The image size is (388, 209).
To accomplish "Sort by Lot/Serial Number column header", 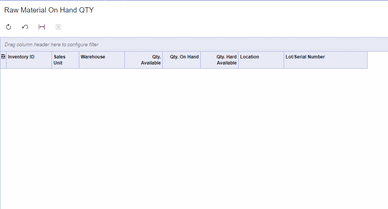I will coord(325,60).
